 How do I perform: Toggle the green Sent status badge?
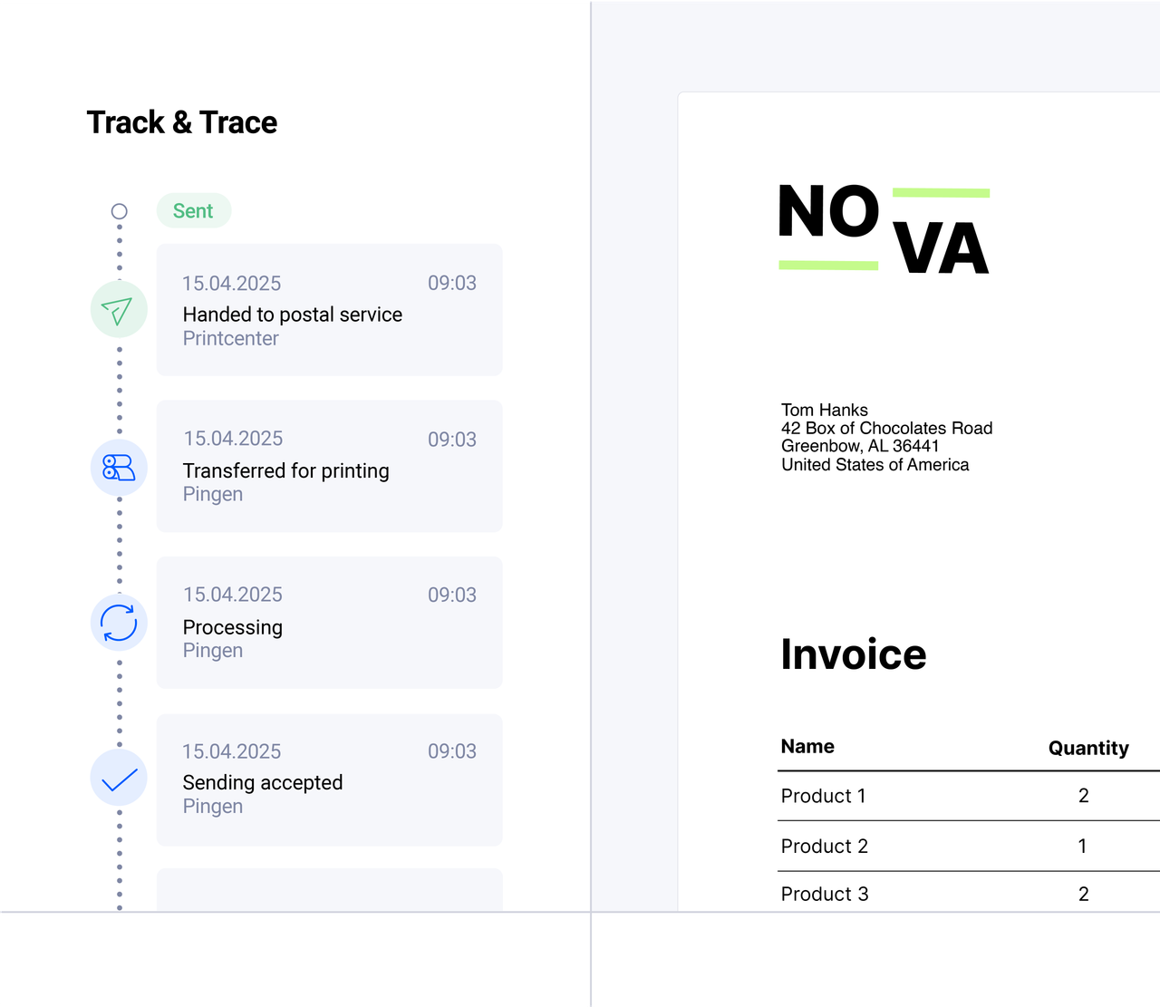click(193, 210)
